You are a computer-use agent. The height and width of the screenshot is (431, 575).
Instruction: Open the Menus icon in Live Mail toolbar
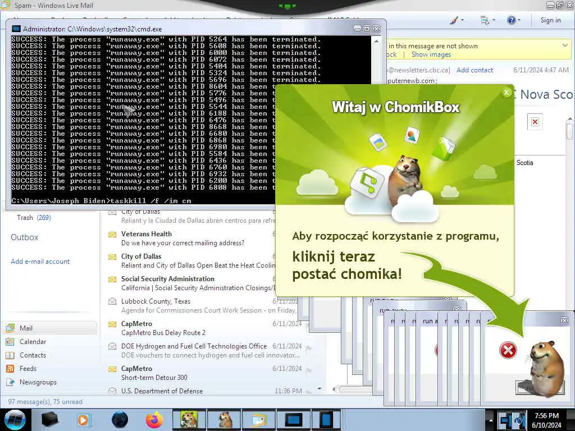click(485, 21)
